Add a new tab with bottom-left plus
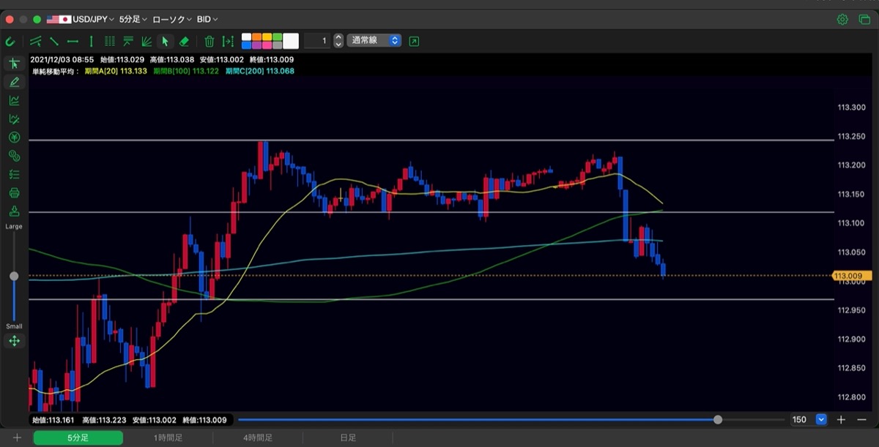The image size is (879, 447). pos(17,437)
